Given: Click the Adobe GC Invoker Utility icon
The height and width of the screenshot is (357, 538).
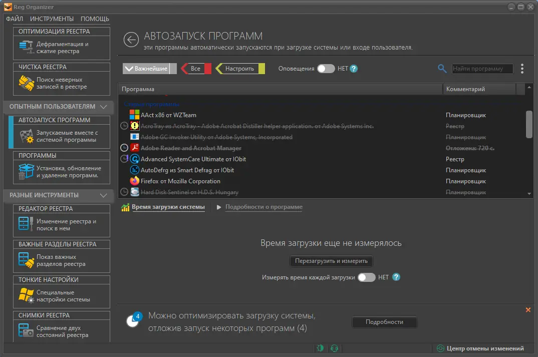Looking at the screenshot, I should point(134,137).
